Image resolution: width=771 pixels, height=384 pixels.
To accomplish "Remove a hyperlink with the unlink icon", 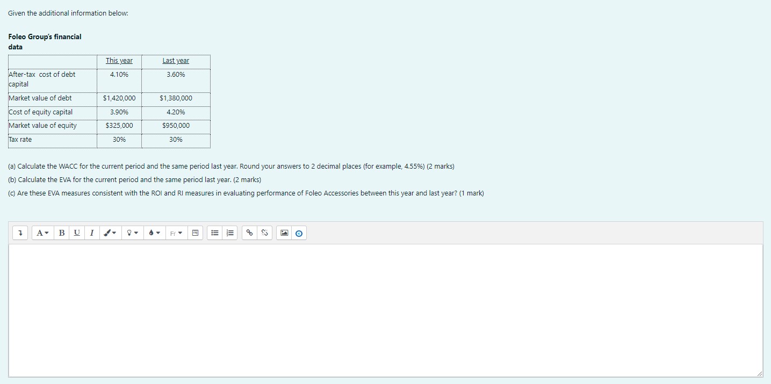I will [x=264, y=233].
